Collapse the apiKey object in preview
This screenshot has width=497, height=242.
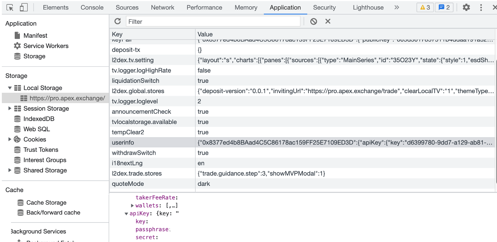[126, 213]
